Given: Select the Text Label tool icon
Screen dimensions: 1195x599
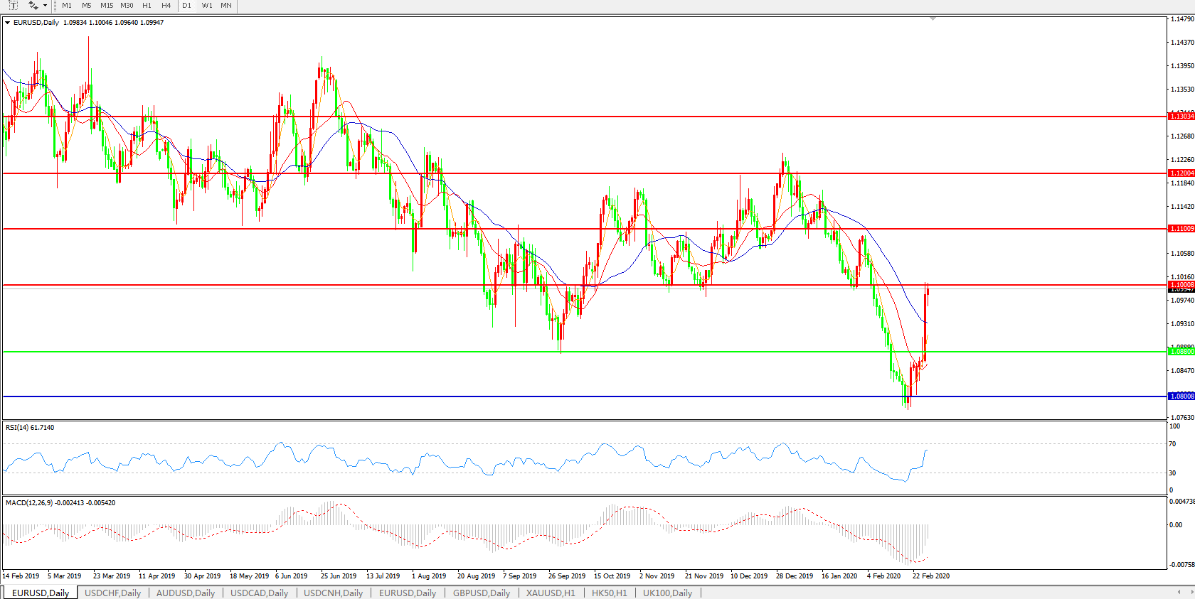Looking at the screenshot, I should 13,6.
